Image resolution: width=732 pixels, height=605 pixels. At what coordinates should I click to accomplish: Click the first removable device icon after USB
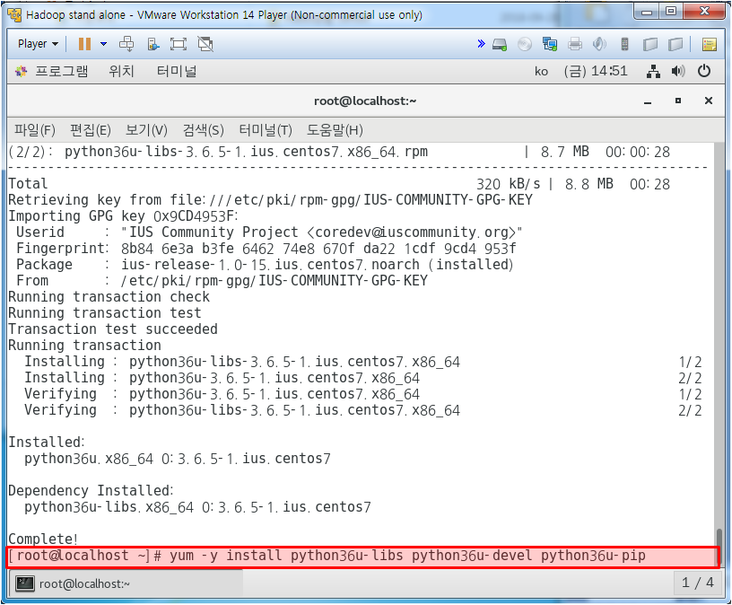(649, 44)
